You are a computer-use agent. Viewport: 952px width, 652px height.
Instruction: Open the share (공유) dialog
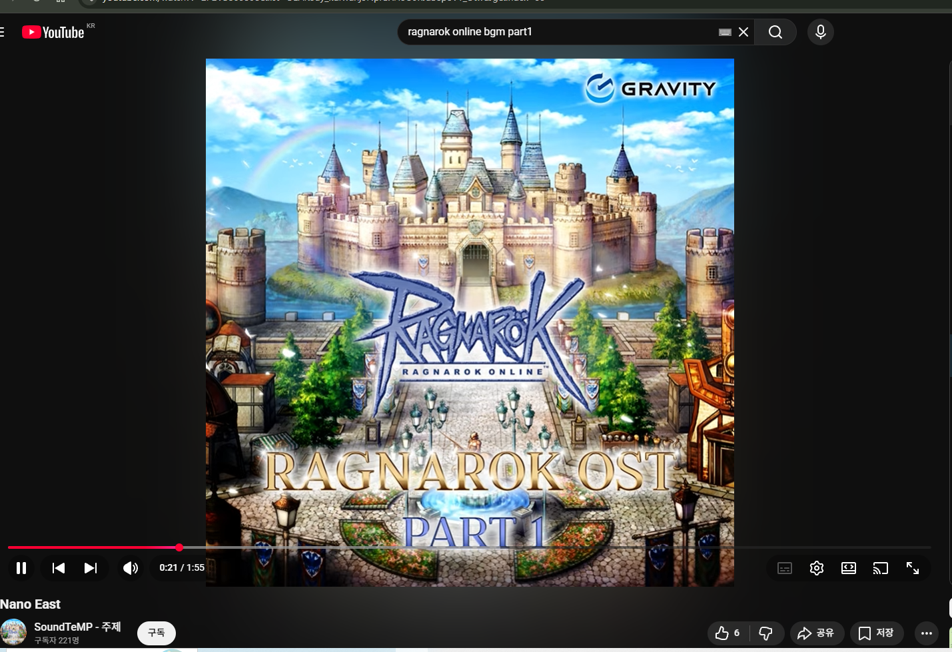click(x=817, y=633)
